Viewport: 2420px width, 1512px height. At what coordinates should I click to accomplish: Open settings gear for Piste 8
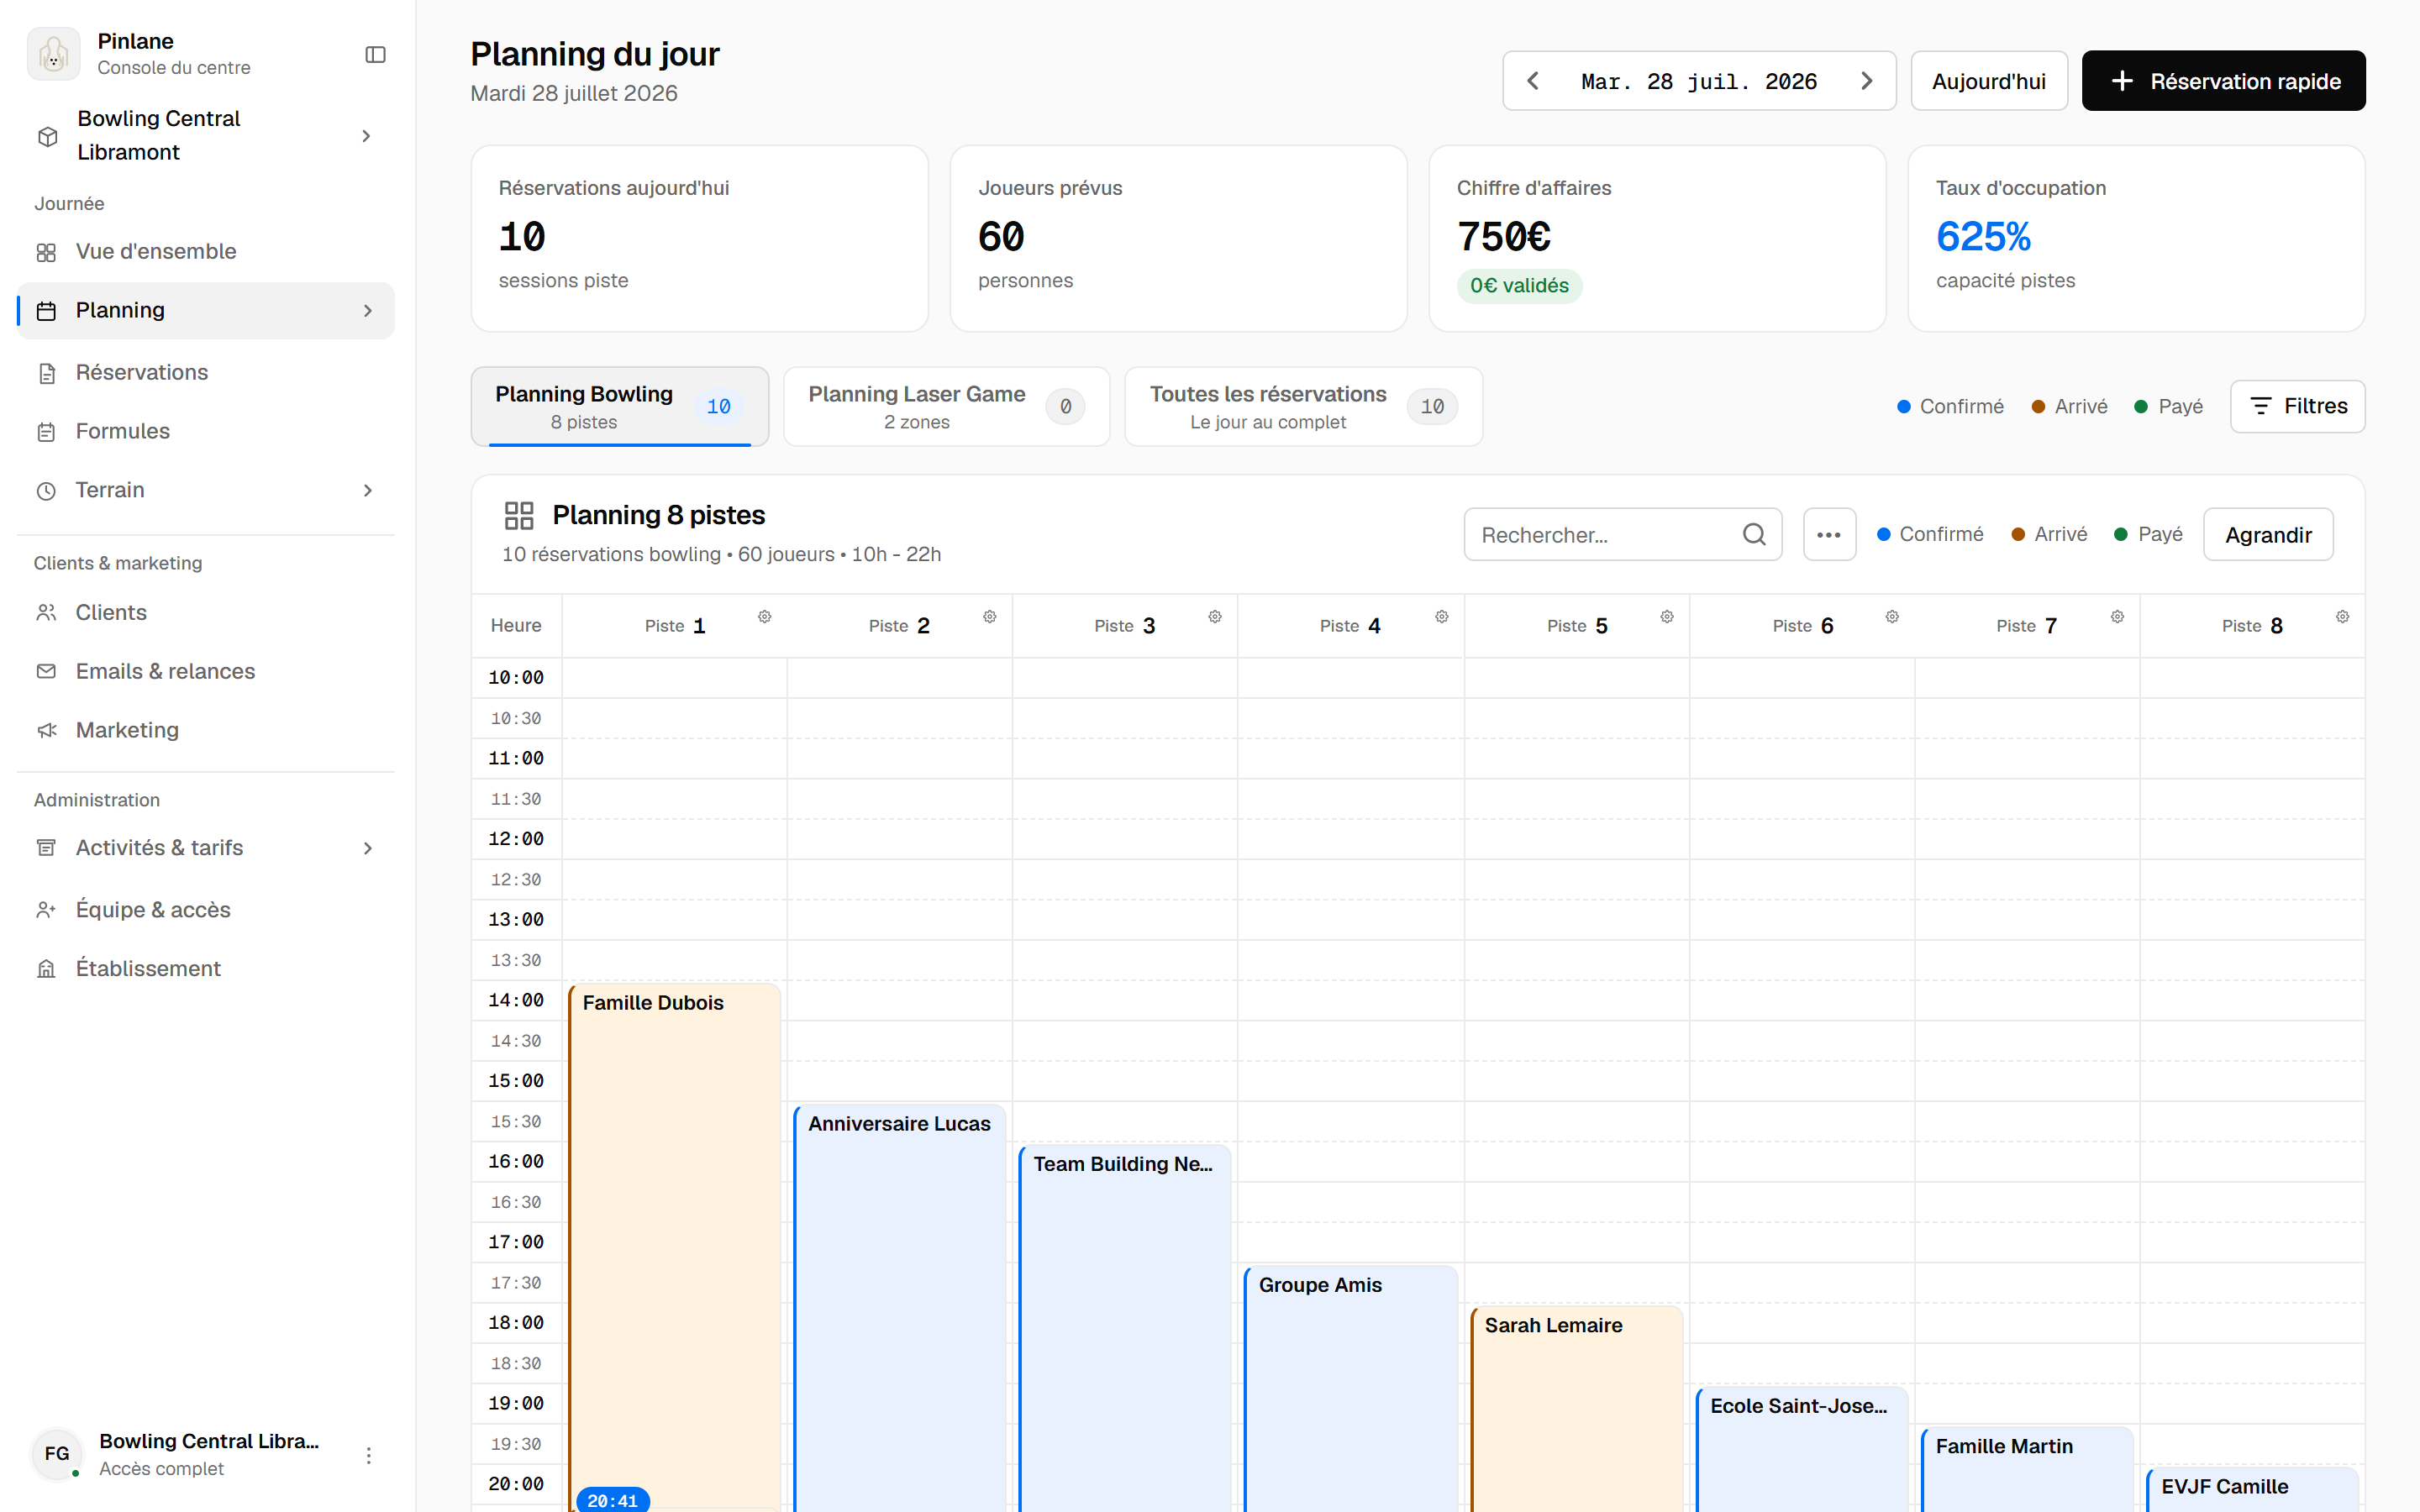tap(2342, 617)
